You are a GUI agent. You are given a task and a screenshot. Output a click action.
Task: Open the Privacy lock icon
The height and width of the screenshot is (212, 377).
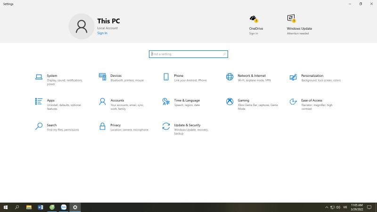102,126
